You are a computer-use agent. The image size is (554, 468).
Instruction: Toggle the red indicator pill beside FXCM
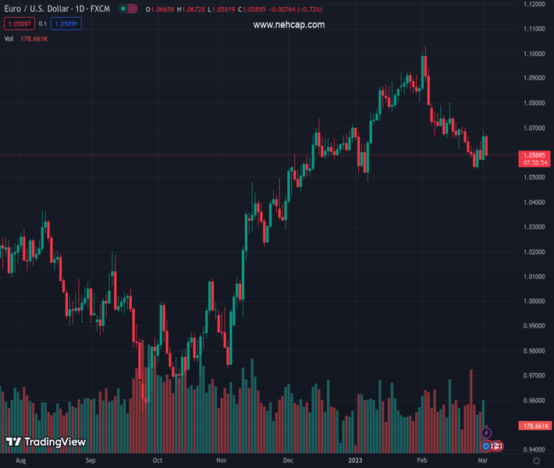132,9
